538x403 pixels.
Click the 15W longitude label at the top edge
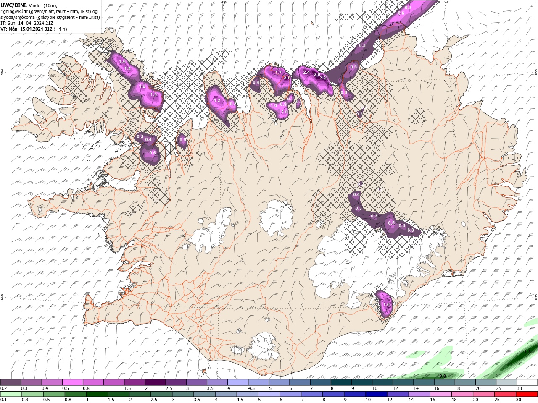(445, 2)
